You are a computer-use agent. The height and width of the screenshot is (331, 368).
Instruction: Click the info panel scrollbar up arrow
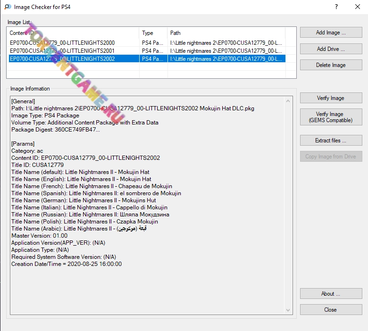coord(289,100)
